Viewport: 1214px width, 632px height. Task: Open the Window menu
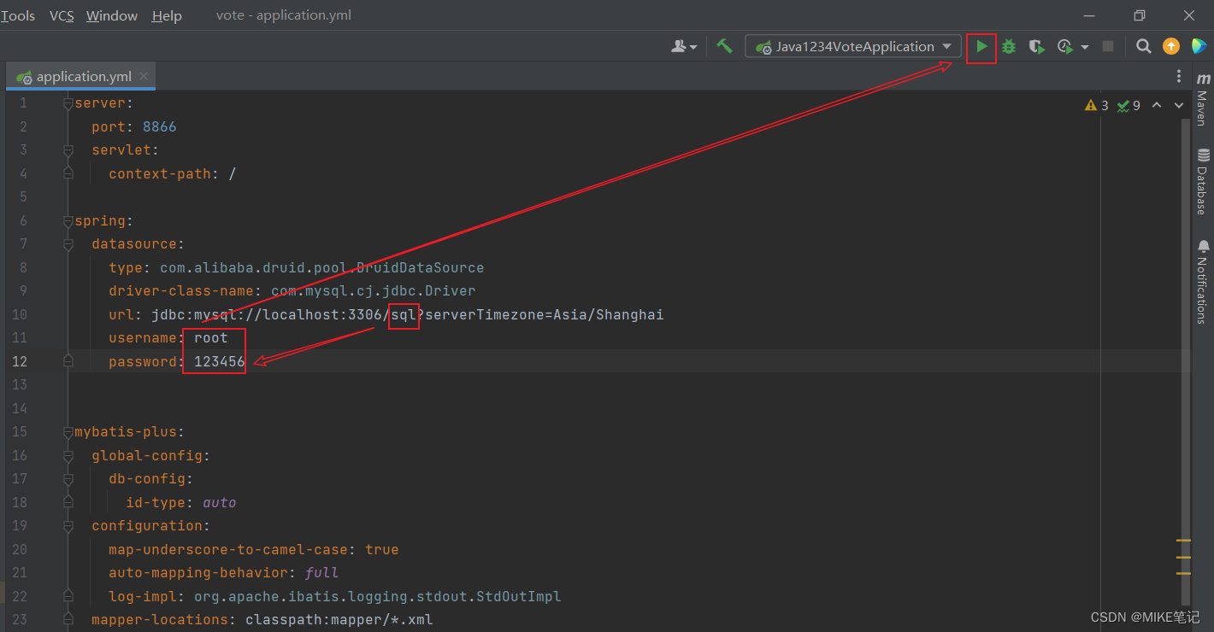112,15
